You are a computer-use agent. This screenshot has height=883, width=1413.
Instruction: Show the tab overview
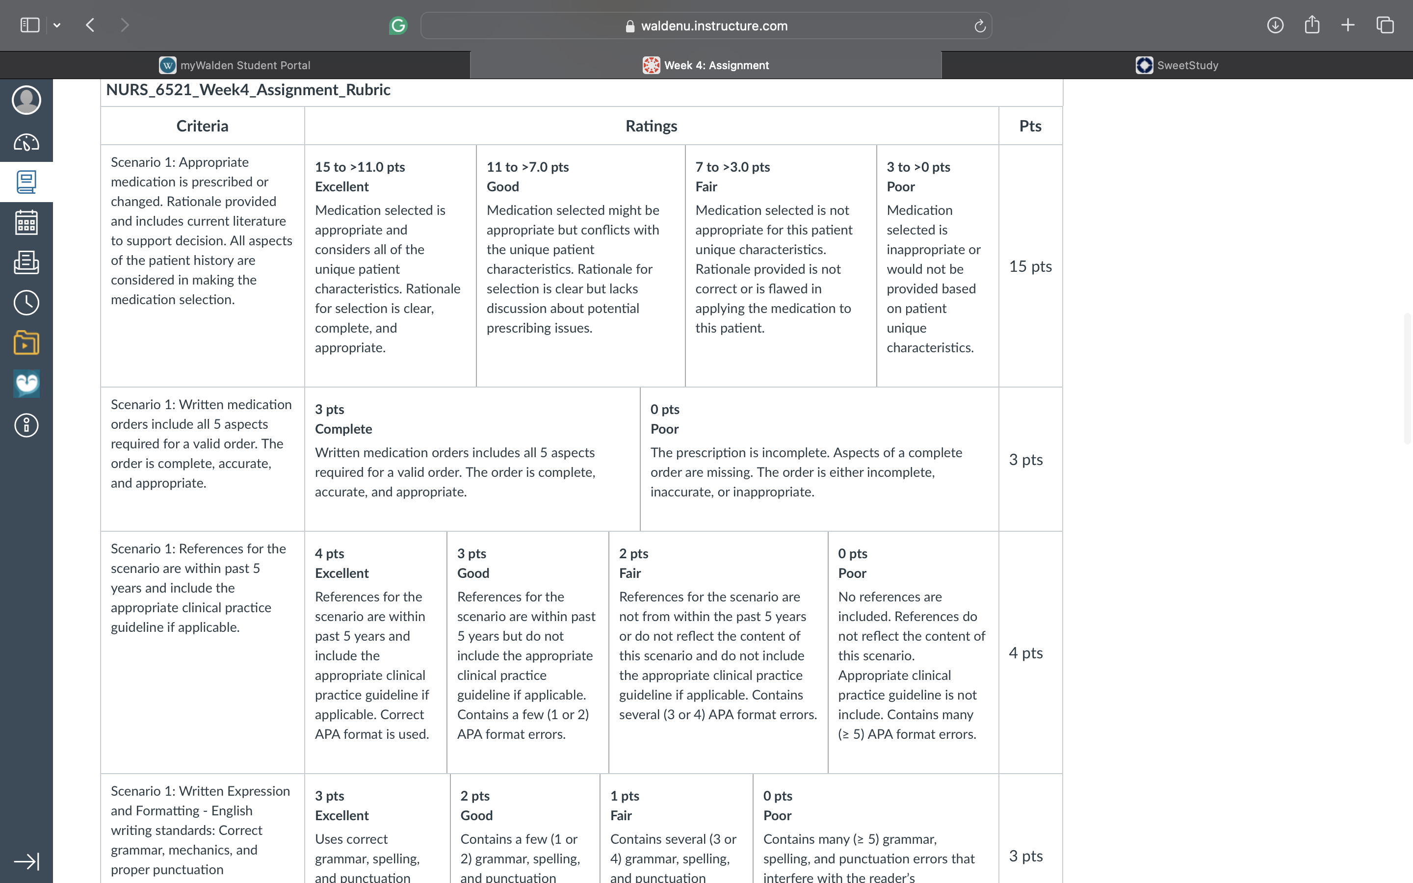point(1385,25)
